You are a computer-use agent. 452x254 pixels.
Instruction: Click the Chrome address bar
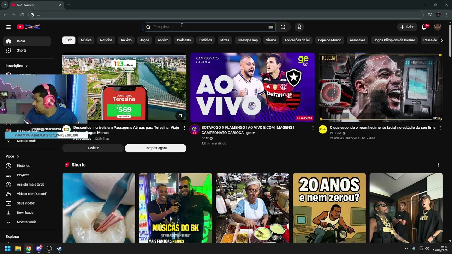[226, 15]
